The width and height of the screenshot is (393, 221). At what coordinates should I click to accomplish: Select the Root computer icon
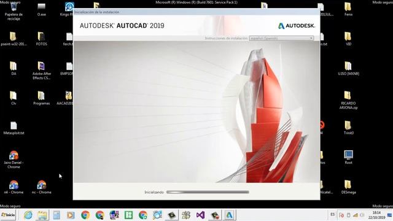pyautogui.click(x=348, y=157)
